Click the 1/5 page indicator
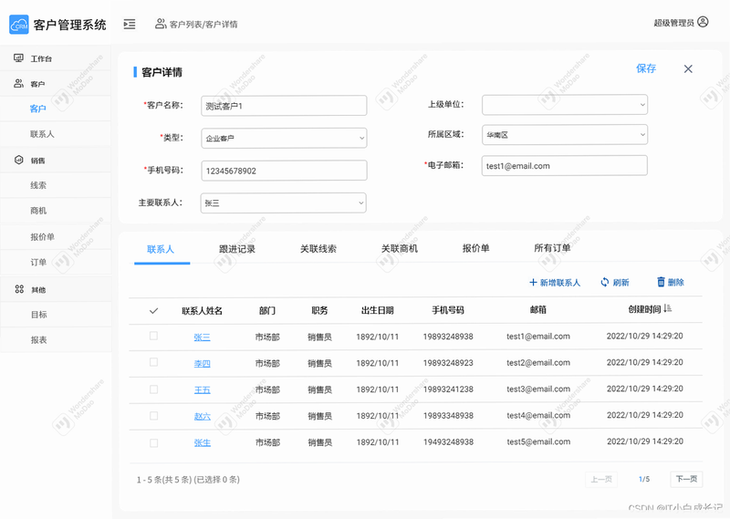The height and width of the screenshot is (519, 730). point(644,479)
